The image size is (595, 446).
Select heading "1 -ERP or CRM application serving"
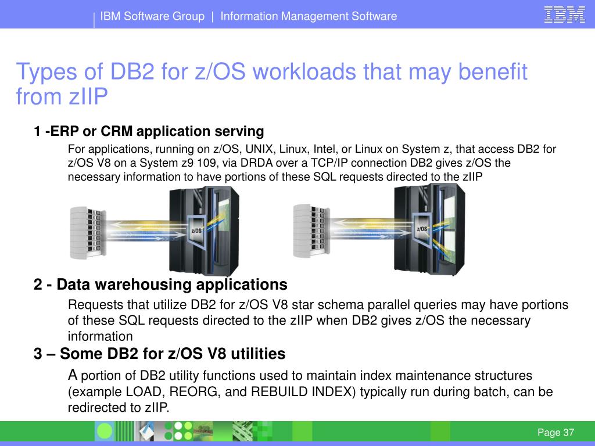pos(149,131)
